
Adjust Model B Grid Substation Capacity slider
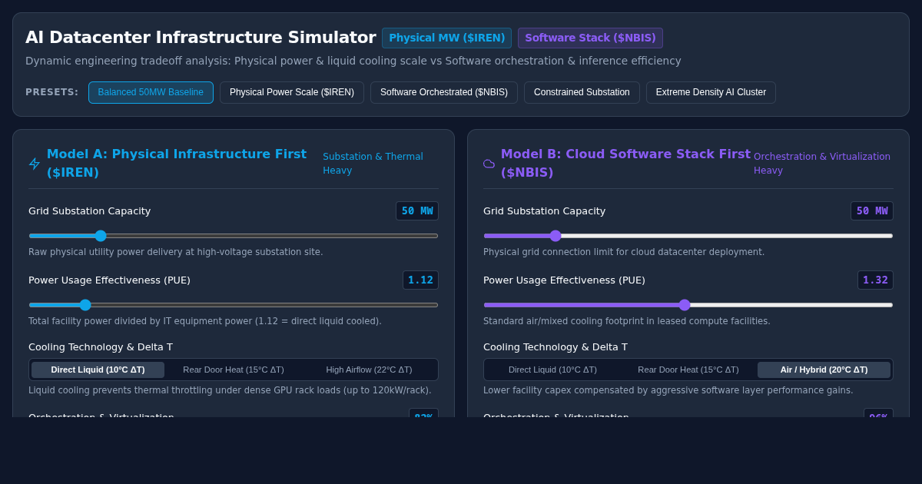688,236
